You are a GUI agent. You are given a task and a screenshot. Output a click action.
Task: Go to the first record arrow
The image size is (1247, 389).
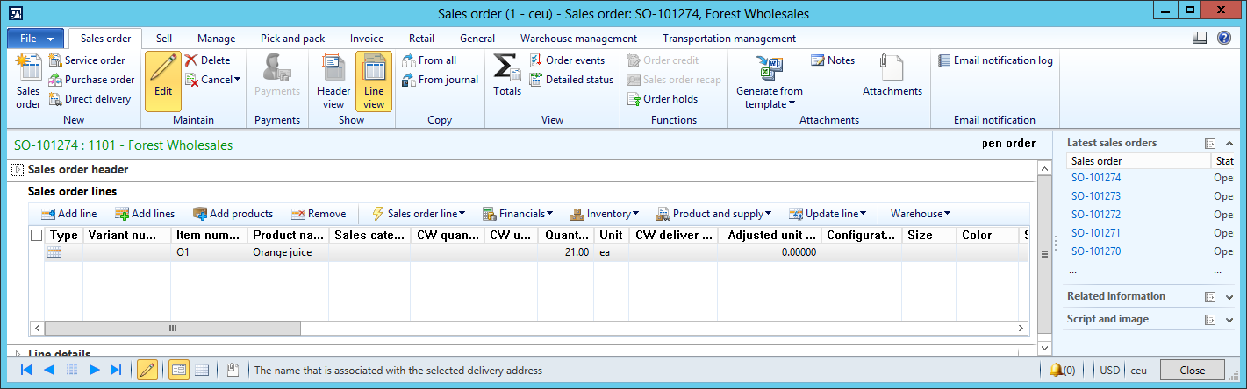coord(26,371)
